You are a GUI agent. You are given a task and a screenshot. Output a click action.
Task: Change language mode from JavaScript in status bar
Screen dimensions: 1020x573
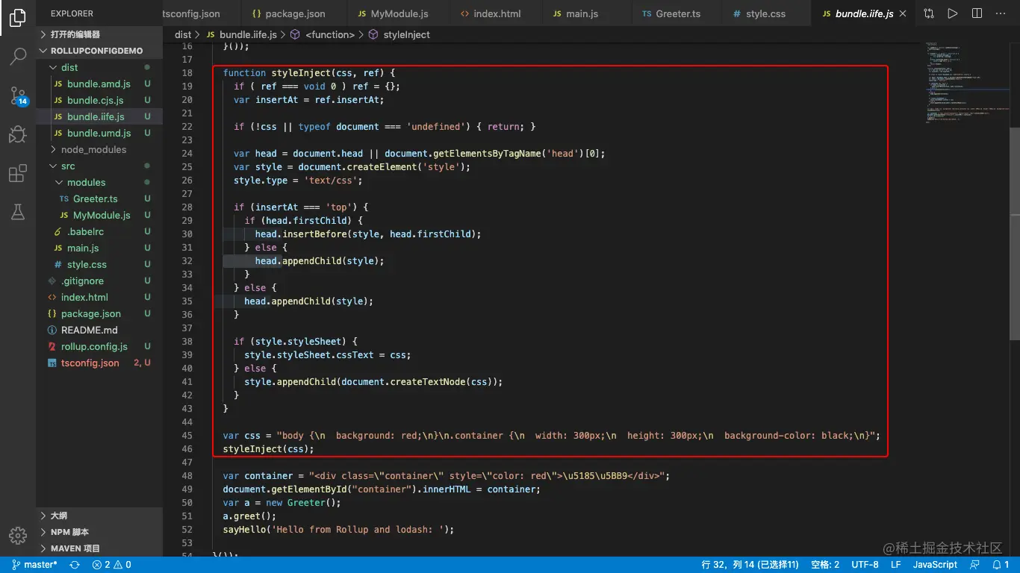click(x=935, y=565)
